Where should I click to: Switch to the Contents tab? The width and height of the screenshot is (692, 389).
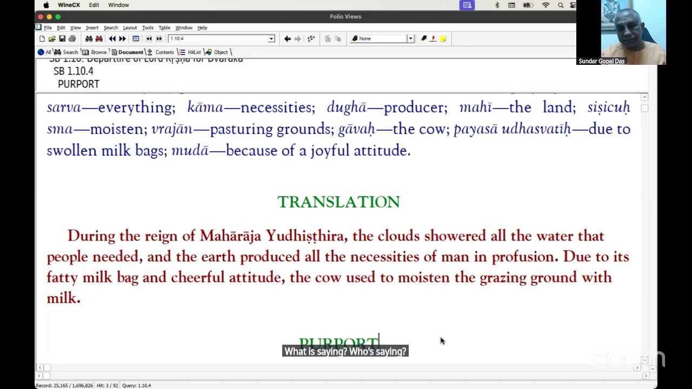click(161, 52)
